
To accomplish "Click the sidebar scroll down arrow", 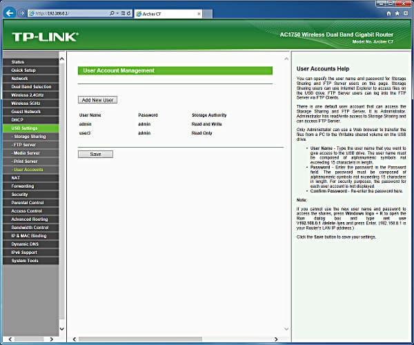I will [62, 329].
